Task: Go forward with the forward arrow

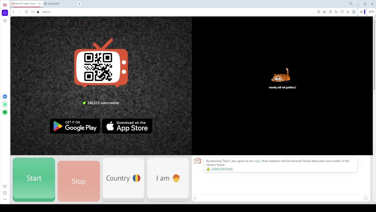Action: (x=20, y=12)
